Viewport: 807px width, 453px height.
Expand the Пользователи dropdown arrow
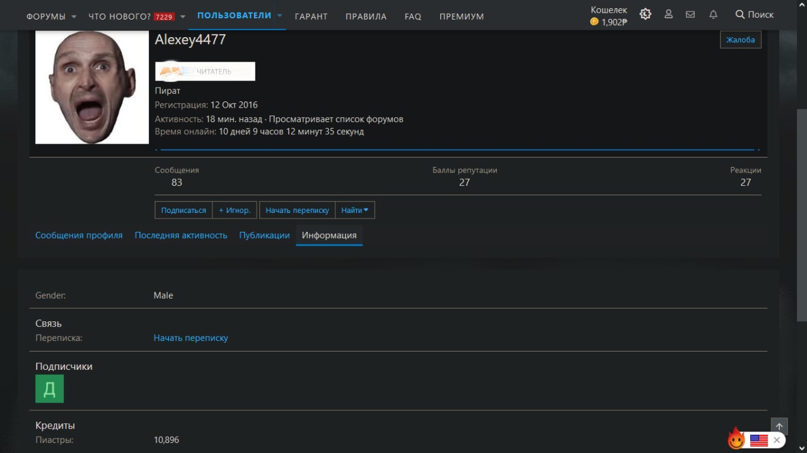click(x=280, y=15)
